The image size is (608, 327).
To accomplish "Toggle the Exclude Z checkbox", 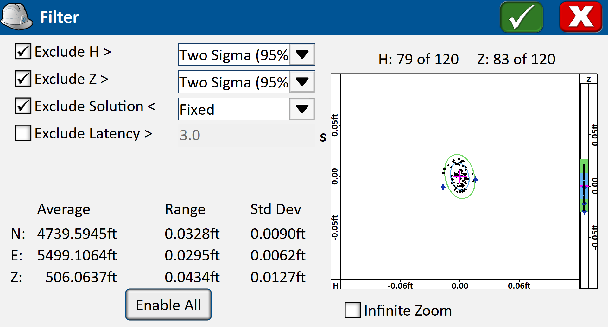I will pyautogui.click(x=23, y=79).
